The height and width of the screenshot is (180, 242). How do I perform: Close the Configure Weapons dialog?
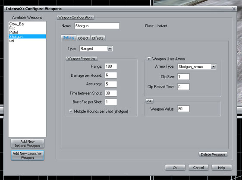[x=234, y=9]
